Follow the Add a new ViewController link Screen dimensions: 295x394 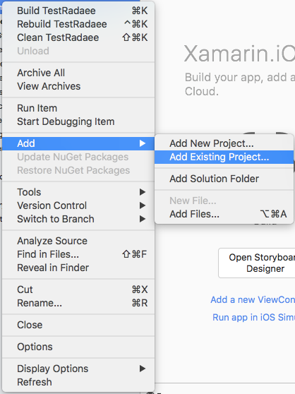(x=253, y=300)
